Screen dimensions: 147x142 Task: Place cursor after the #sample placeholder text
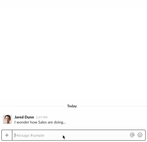pyautogui.click(x=44, y=135)
